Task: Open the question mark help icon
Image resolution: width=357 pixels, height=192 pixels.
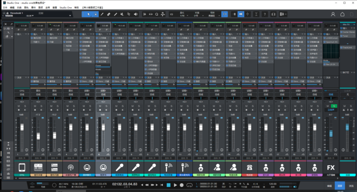Action: pyautogui.click(x=265, y=14)
